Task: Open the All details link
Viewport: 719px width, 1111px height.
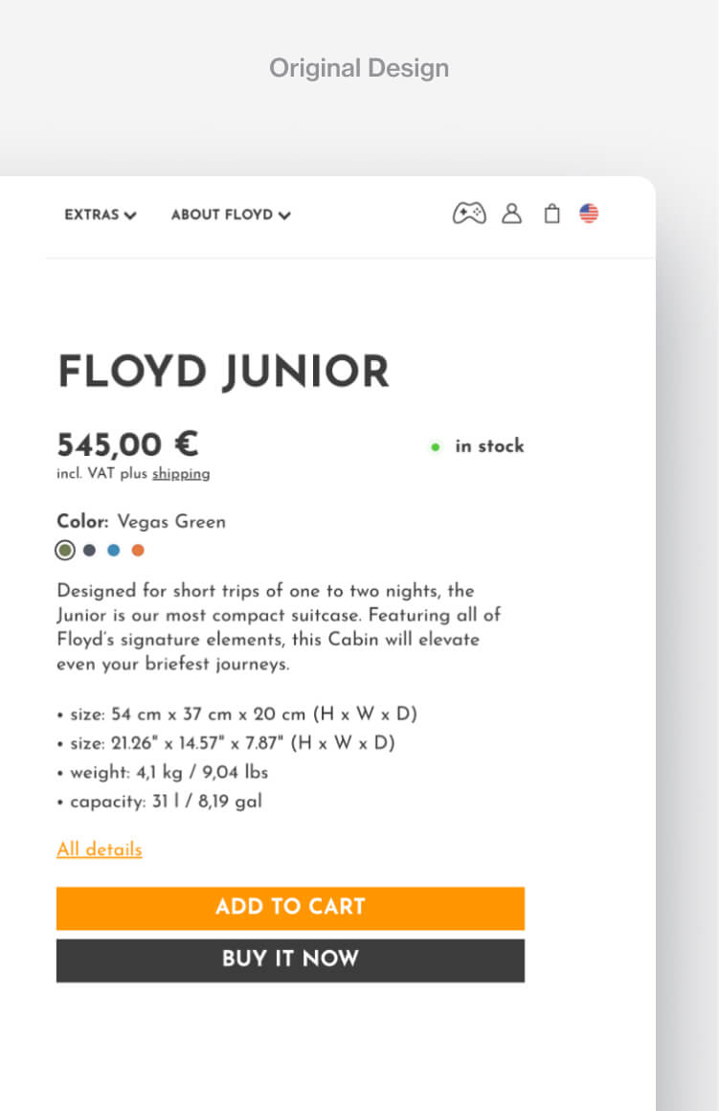Action: point(100,850)
